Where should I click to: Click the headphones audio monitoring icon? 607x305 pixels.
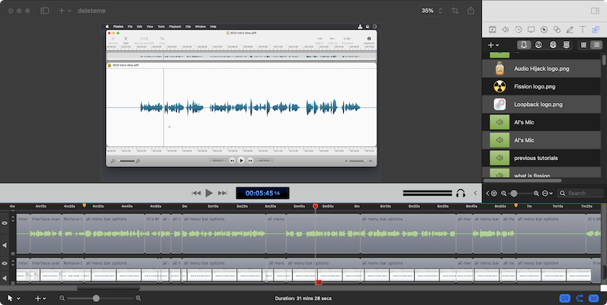(x=461, y=194)
